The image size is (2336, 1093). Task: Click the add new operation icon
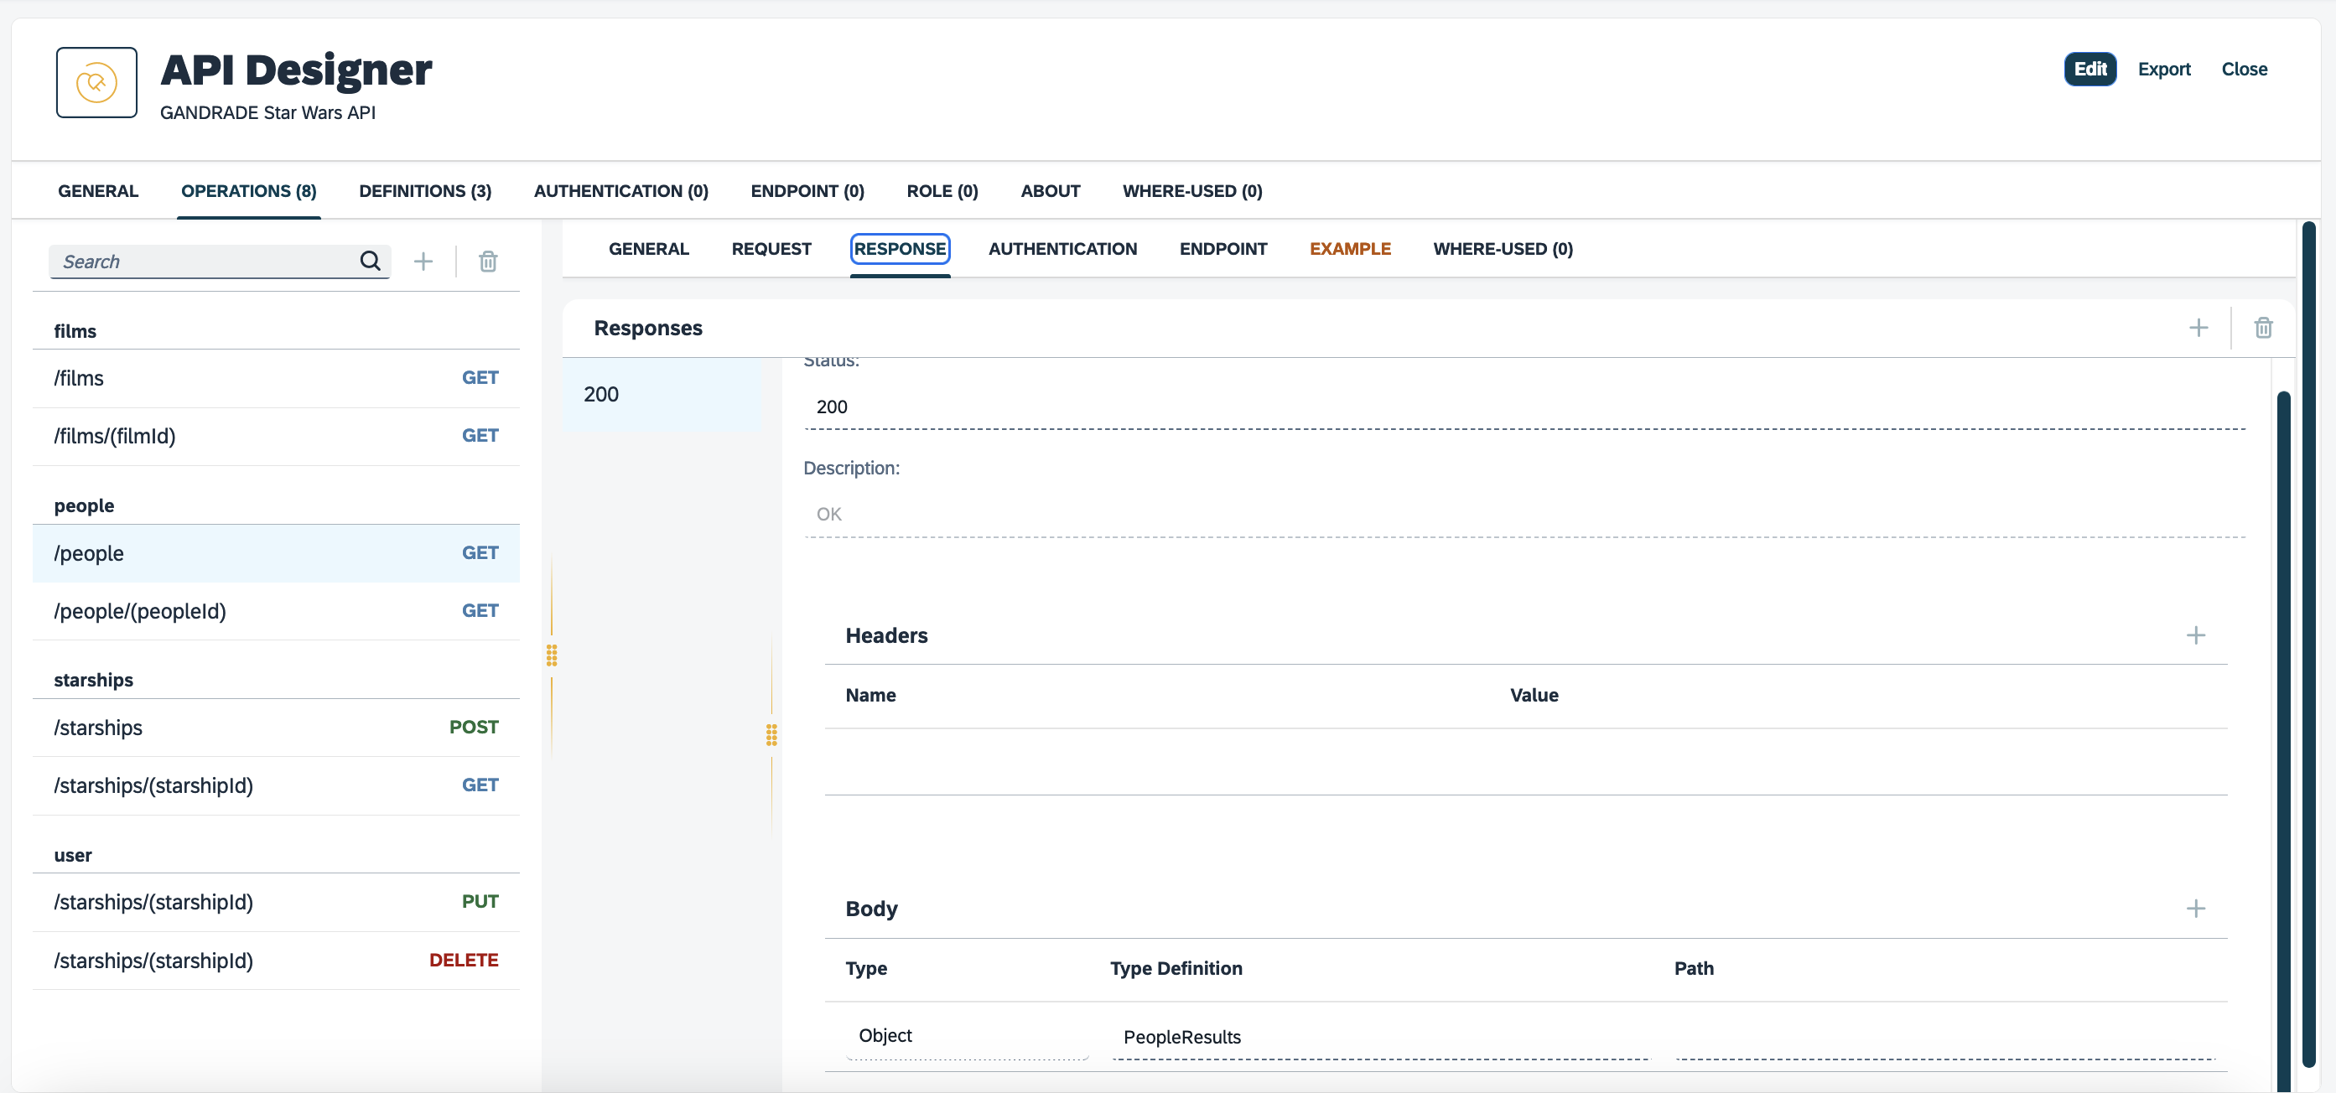pos(423,261)
